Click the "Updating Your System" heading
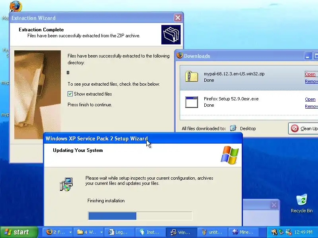 click(78, 150)
